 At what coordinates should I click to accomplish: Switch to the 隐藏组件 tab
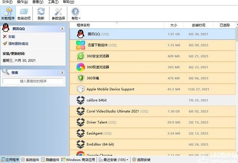pyautogui.click(x=50, y=160)
